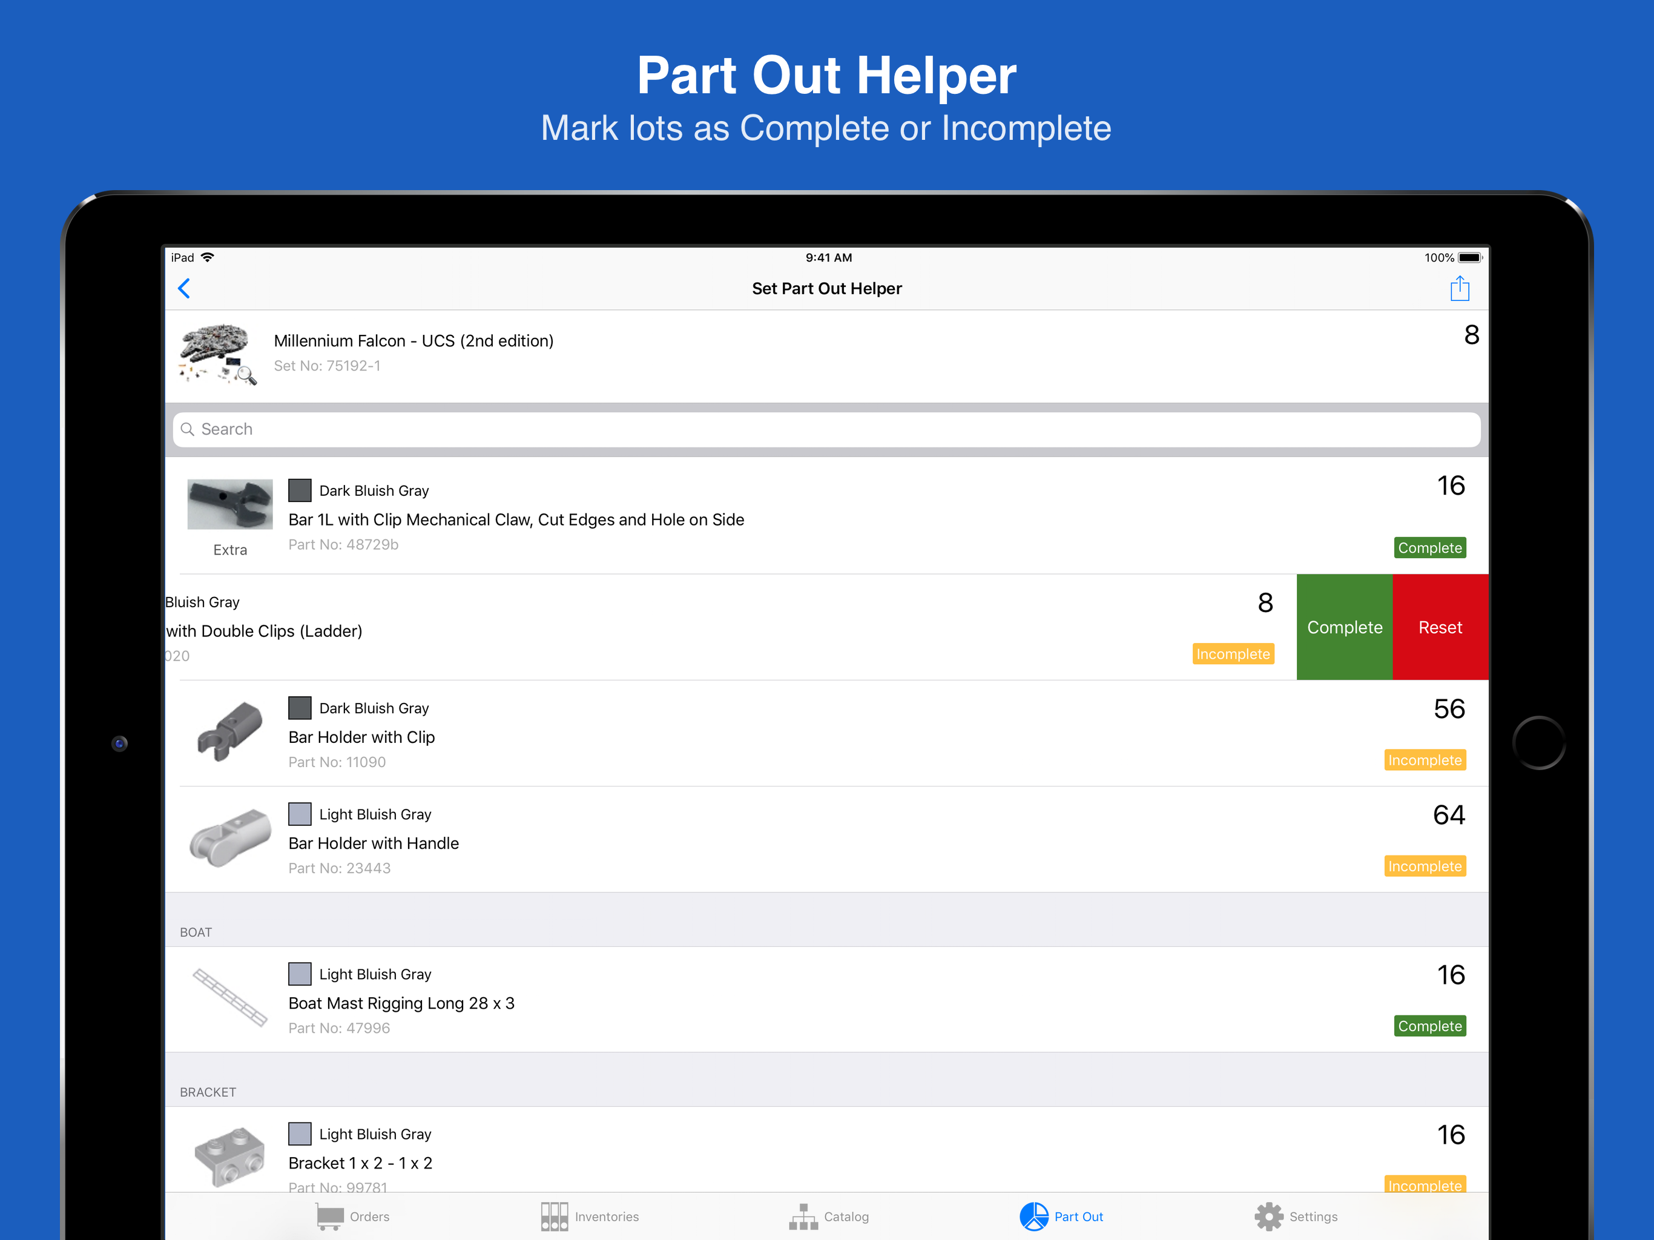The height and width of the screenshot is (1240, 1654).
Task: Tap the Boat Mast Rigging color swatch
Action: coord(300,974)
